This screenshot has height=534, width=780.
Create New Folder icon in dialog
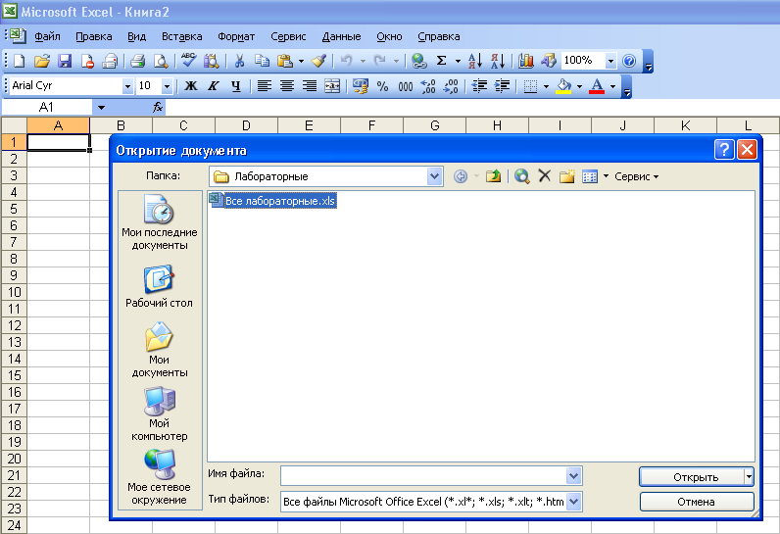[x=566, y=176]
